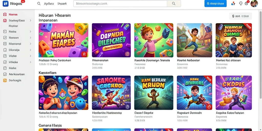The image size is (262, 131).
Task: Expand the Slionege chevron
Action: pyautogui.click(x=30, y=50)
